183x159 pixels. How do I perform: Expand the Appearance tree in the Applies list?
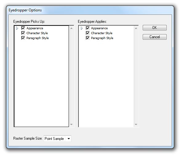point(82,28)
